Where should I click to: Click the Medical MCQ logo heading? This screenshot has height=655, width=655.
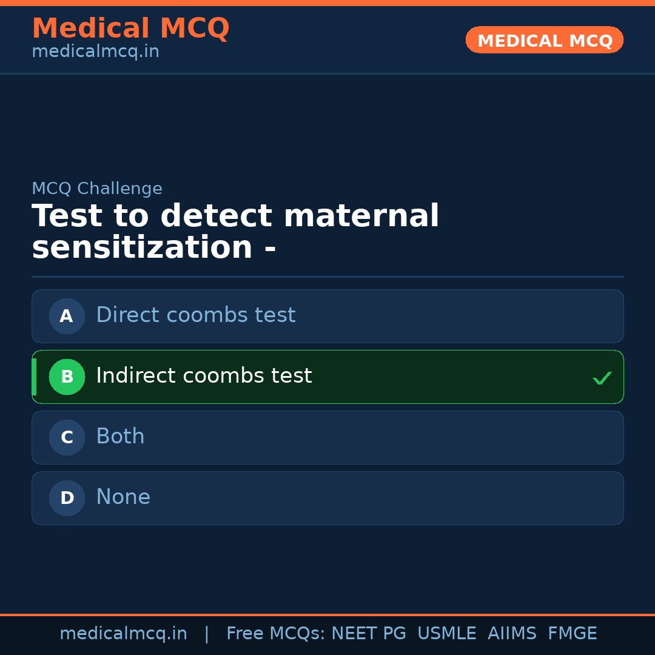(130, 28)
